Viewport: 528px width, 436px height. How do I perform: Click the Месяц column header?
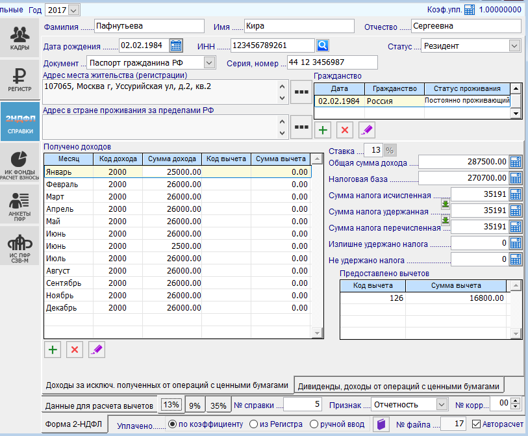(x=69, y=159)
